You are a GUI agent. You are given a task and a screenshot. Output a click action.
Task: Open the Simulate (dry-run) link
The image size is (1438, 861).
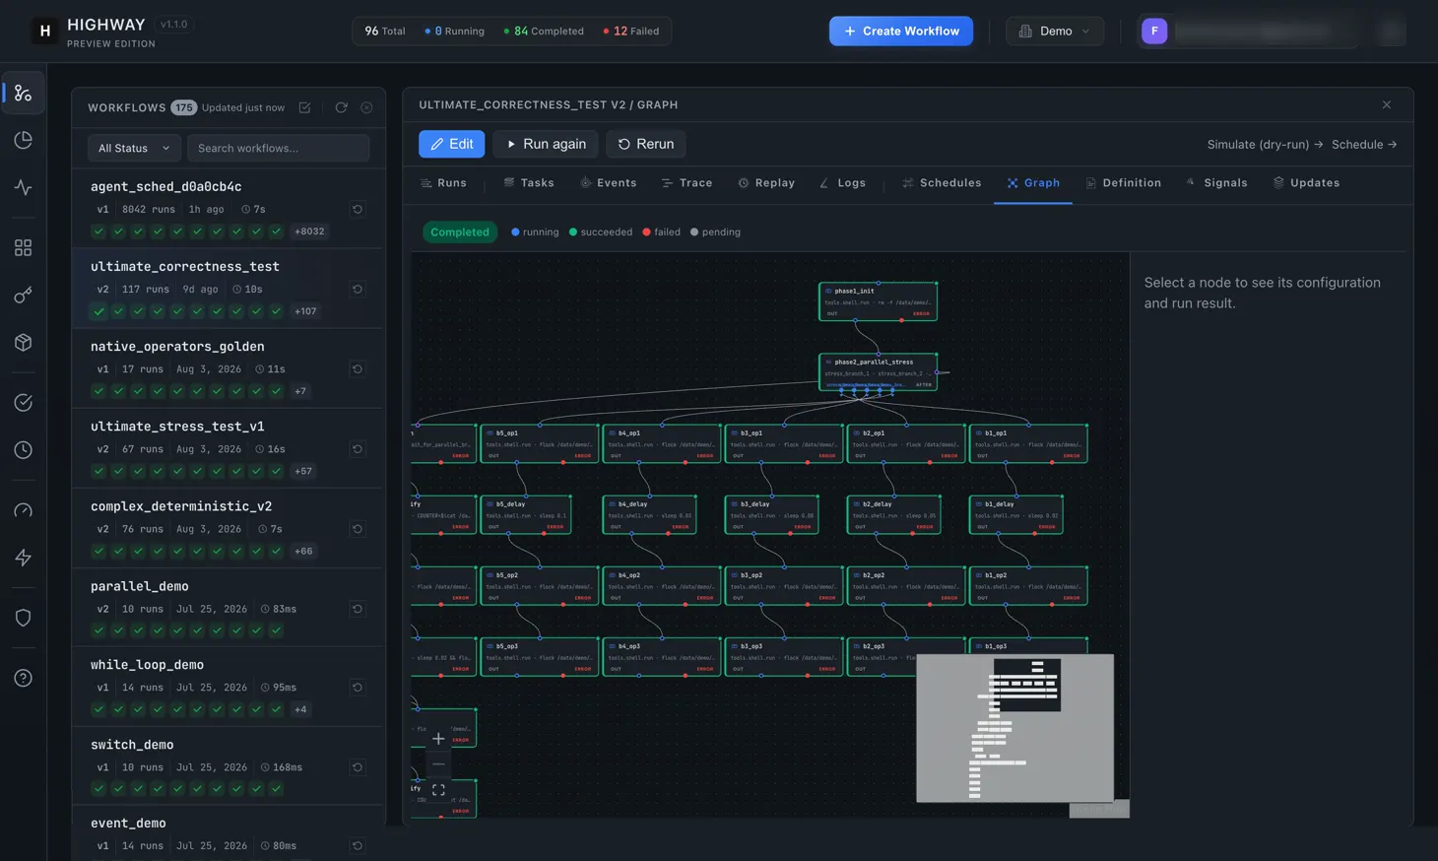(x=1265, y=145)
